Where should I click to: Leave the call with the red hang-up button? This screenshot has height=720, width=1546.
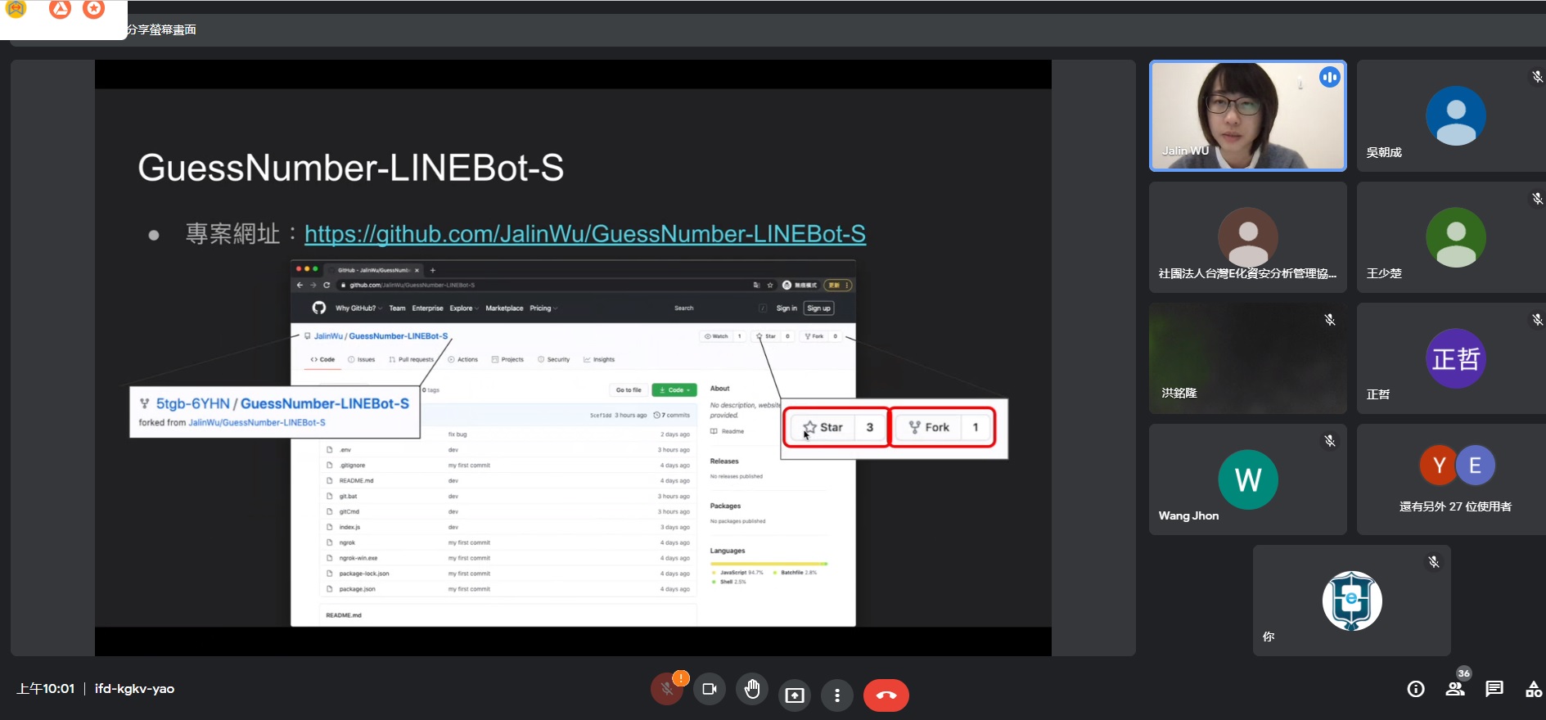pos(886,695)
